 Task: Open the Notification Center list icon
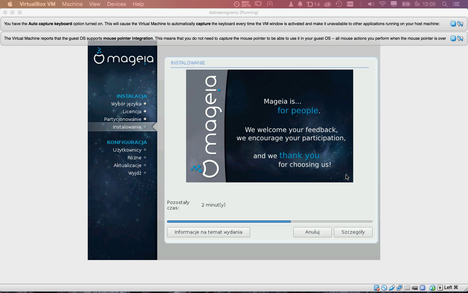coord(456,4)
